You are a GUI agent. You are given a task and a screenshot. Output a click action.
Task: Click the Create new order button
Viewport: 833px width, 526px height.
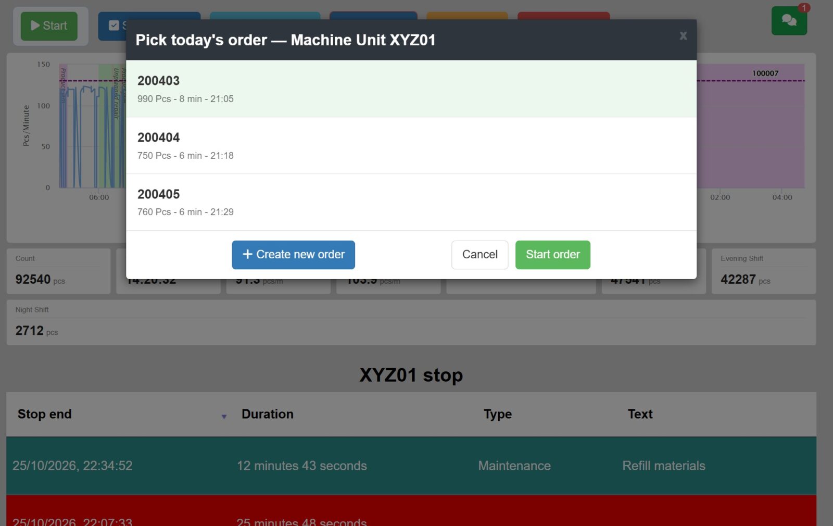pyautogui.click(x=293, y=255)
